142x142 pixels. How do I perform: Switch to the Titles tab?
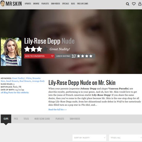coord(26,119)
